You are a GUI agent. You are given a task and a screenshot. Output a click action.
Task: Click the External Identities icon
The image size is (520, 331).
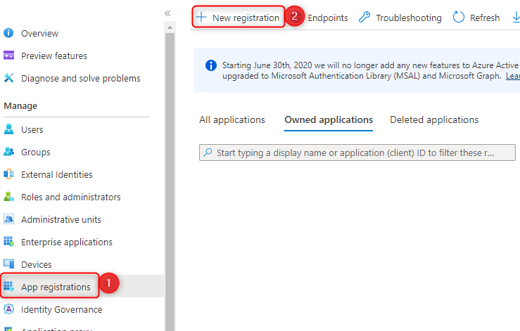point(9,174)
